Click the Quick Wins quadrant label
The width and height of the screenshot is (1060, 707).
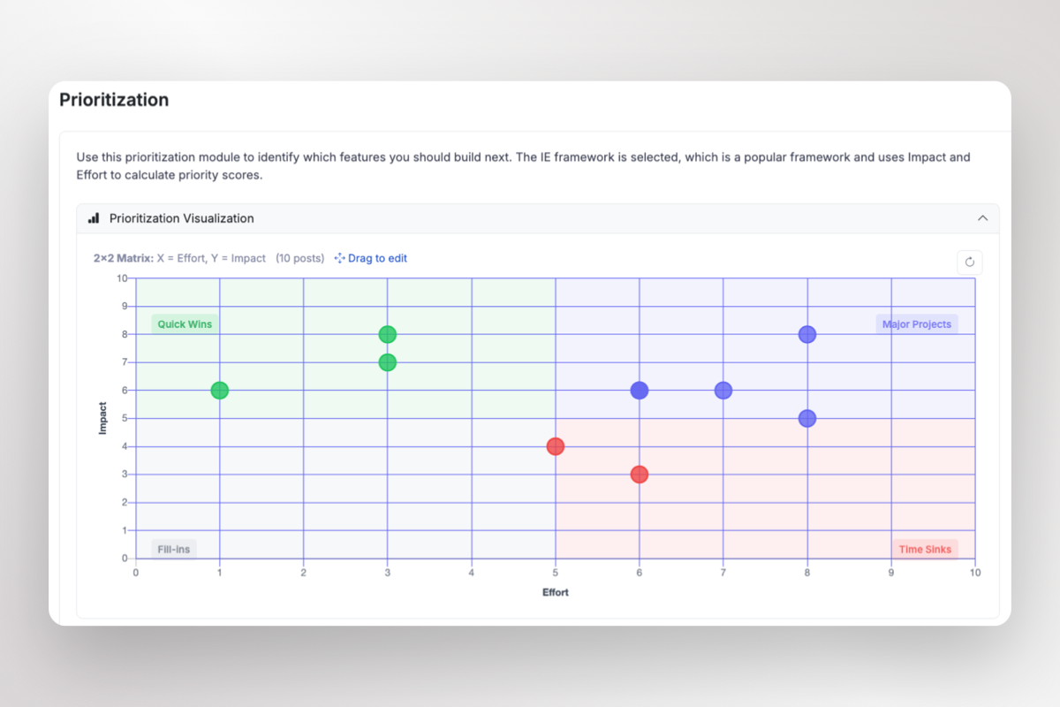click(185, 323)
